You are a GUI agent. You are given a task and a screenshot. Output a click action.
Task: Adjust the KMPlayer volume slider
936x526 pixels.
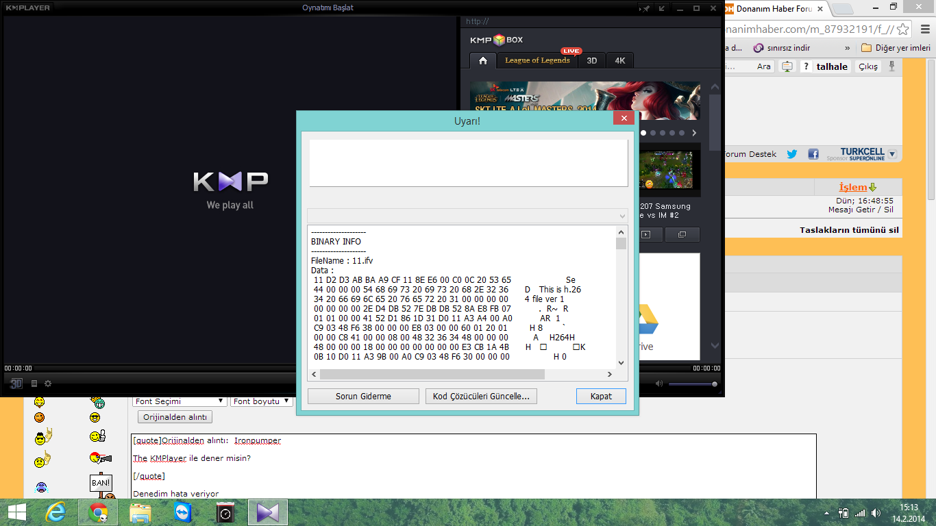[693, 384]
